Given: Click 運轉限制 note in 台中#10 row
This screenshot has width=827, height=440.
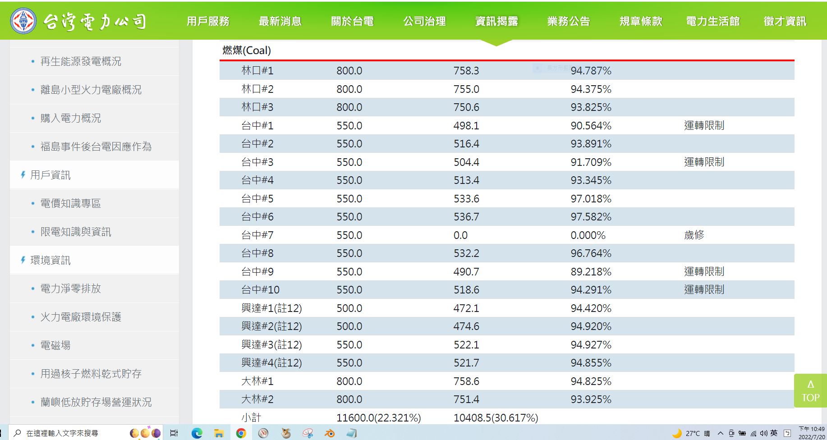Looking at the screenshot, I should pos(704,289).
